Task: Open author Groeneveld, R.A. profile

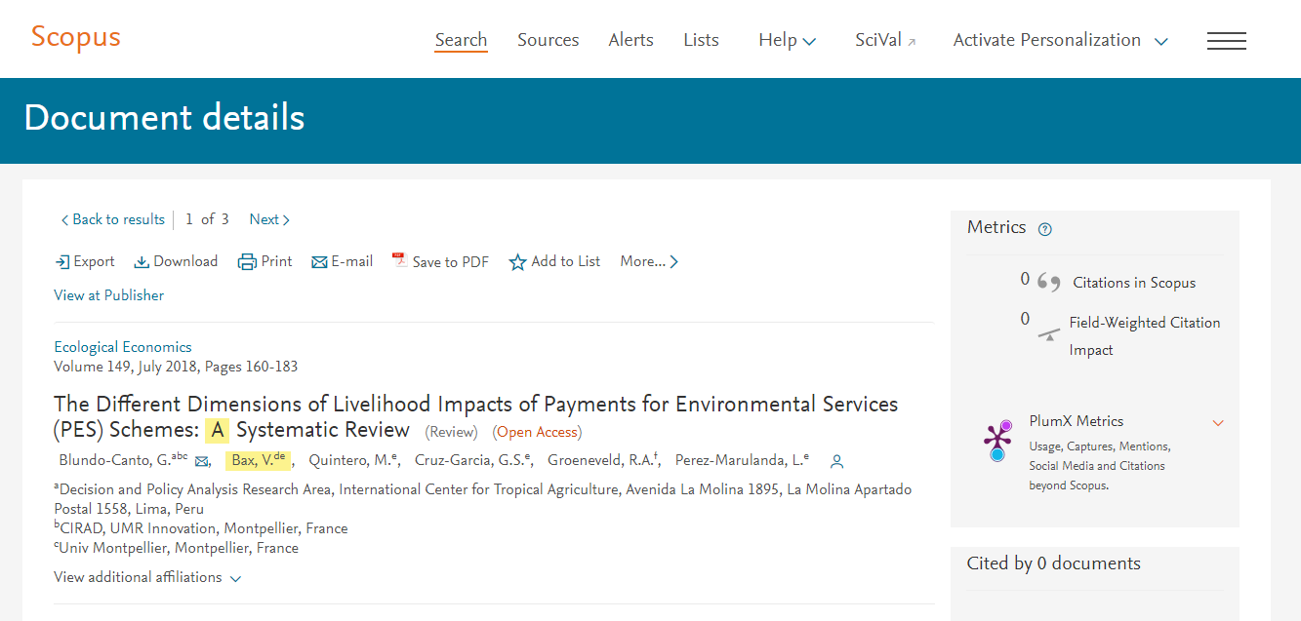Action: [x=602, y=460]
